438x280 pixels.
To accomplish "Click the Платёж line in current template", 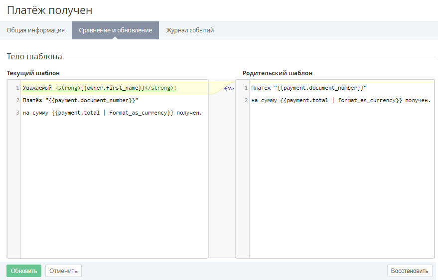I will 80,101.
